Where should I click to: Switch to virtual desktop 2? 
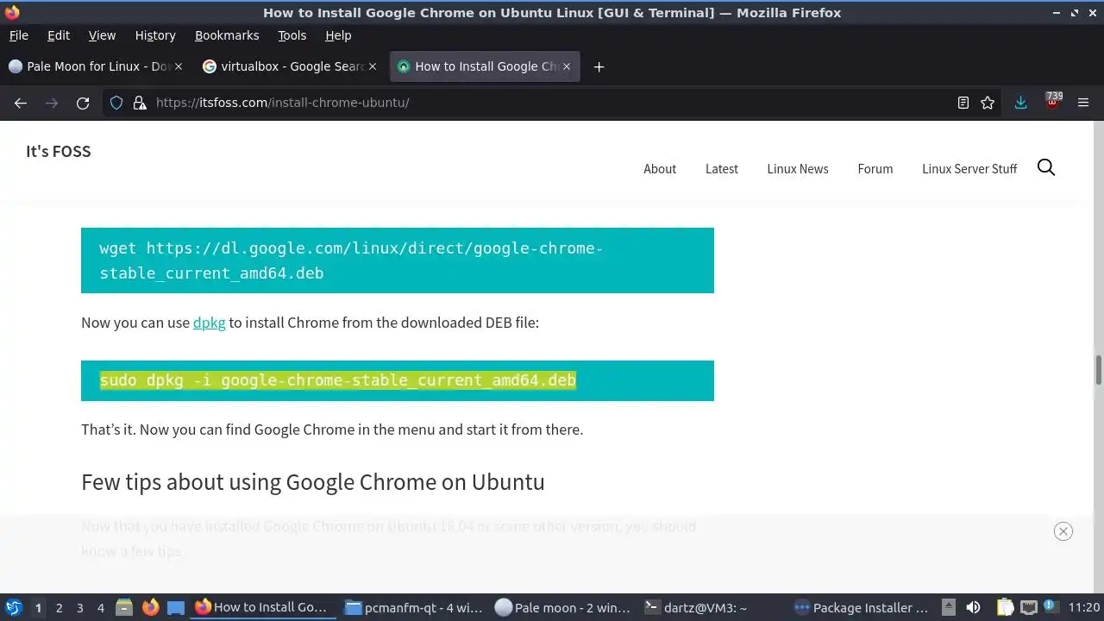click(x=59, y=607)
